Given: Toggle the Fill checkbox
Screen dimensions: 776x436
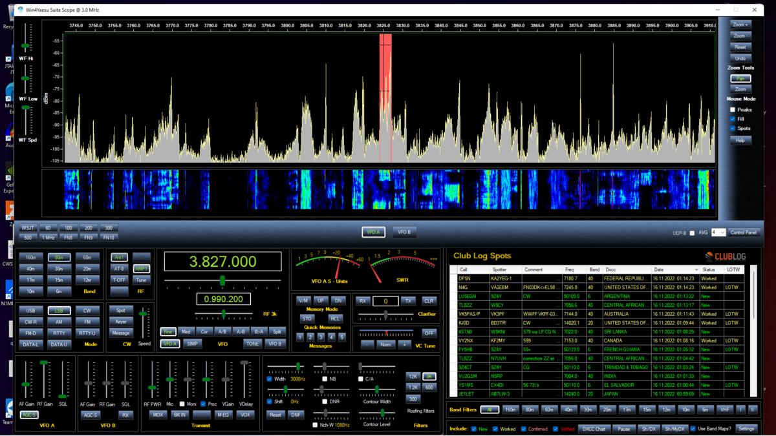Looking at the screenshot, I should 733,119.
